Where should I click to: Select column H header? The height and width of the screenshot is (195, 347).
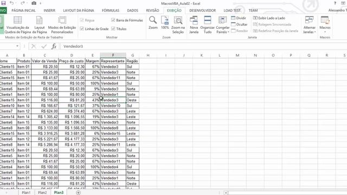click(148, 55)
